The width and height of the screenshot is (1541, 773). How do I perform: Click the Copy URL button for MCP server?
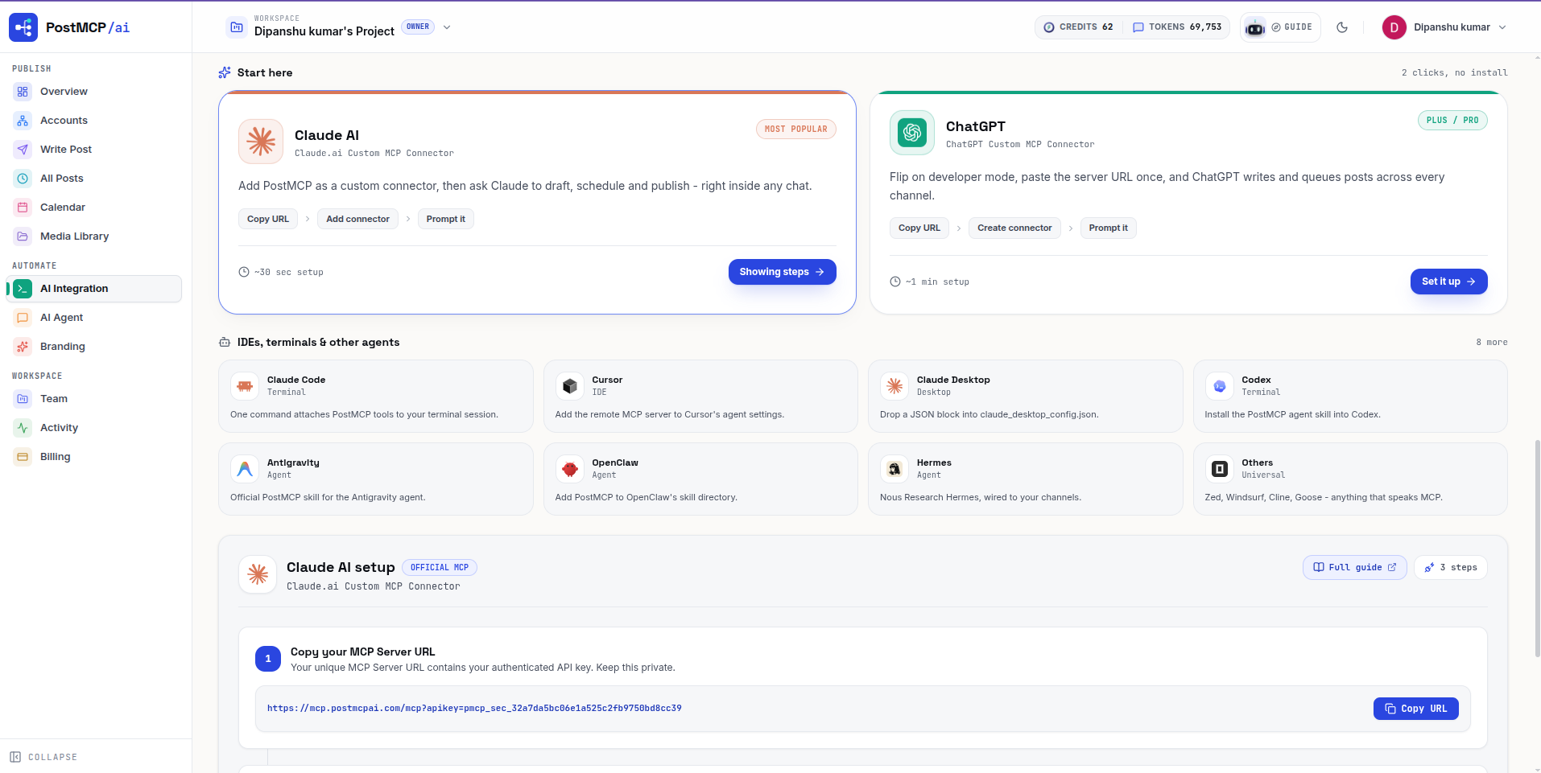pyautogui.click(x=1416, y=709)
